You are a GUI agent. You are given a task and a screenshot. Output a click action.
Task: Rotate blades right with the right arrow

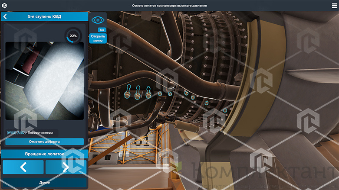click(66, 167)
